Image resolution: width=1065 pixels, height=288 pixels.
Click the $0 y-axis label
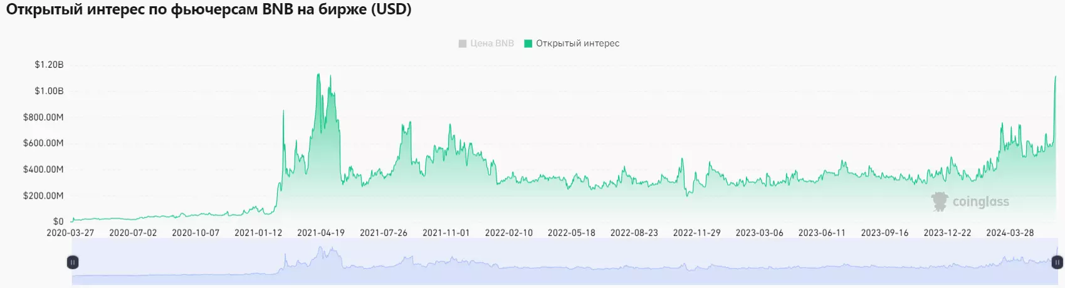pos(58,221)
